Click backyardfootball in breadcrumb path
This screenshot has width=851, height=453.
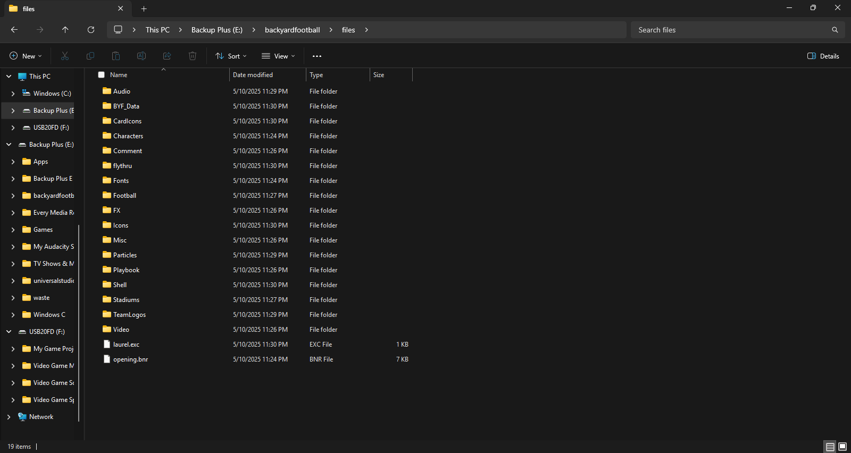(293, 30)
